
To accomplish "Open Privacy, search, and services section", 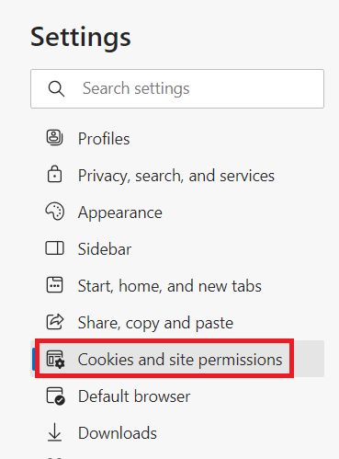I will pyautogui.click(x=176, y=176).
